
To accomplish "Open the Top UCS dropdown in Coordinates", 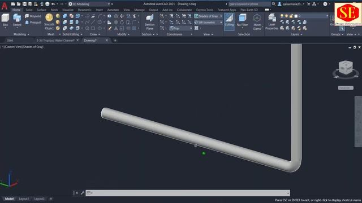I will pyautogui.click(x=181, y=28).
